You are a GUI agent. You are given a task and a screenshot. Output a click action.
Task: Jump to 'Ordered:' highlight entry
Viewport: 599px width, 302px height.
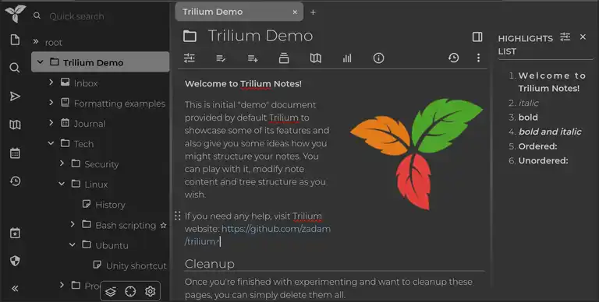537,146
